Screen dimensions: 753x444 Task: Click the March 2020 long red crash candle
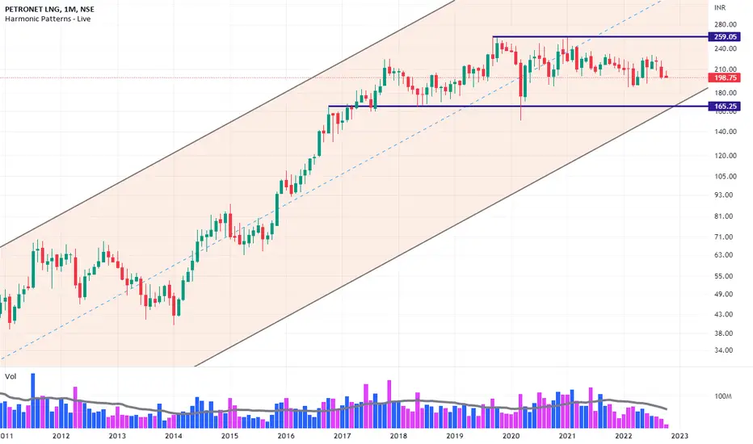click(x=521, y=91)
